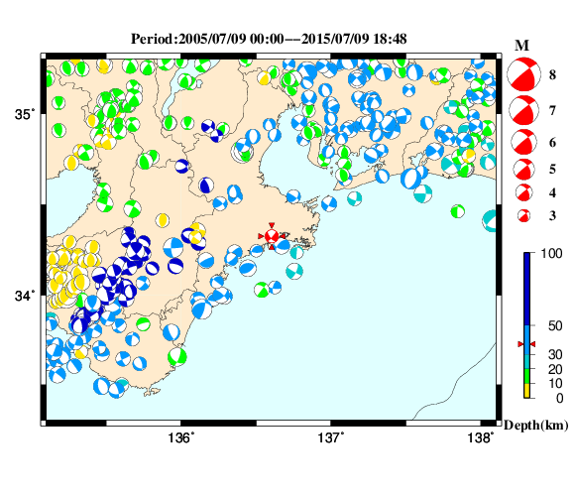Screen dimensions: 575x496
Task: Click the yellow beachball near top edge north of Ise Bay
Action: point(264,78)
